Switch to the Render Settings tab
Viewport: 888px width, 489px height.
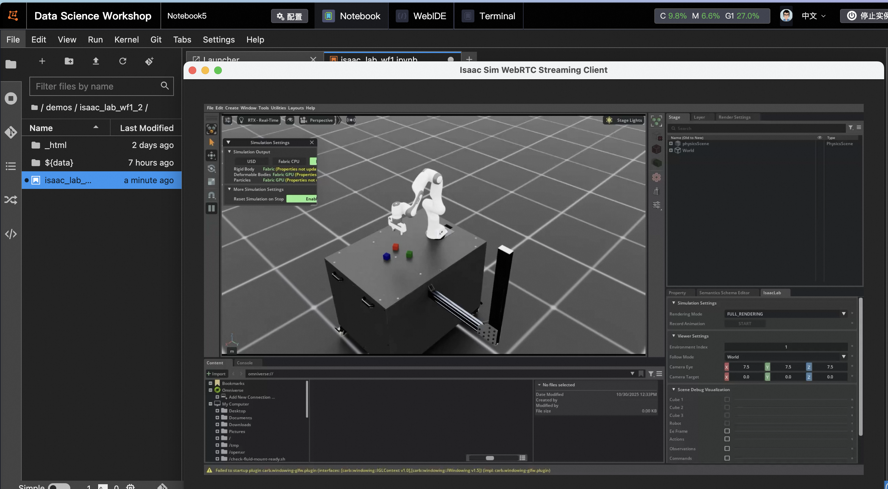coord(734,117)
